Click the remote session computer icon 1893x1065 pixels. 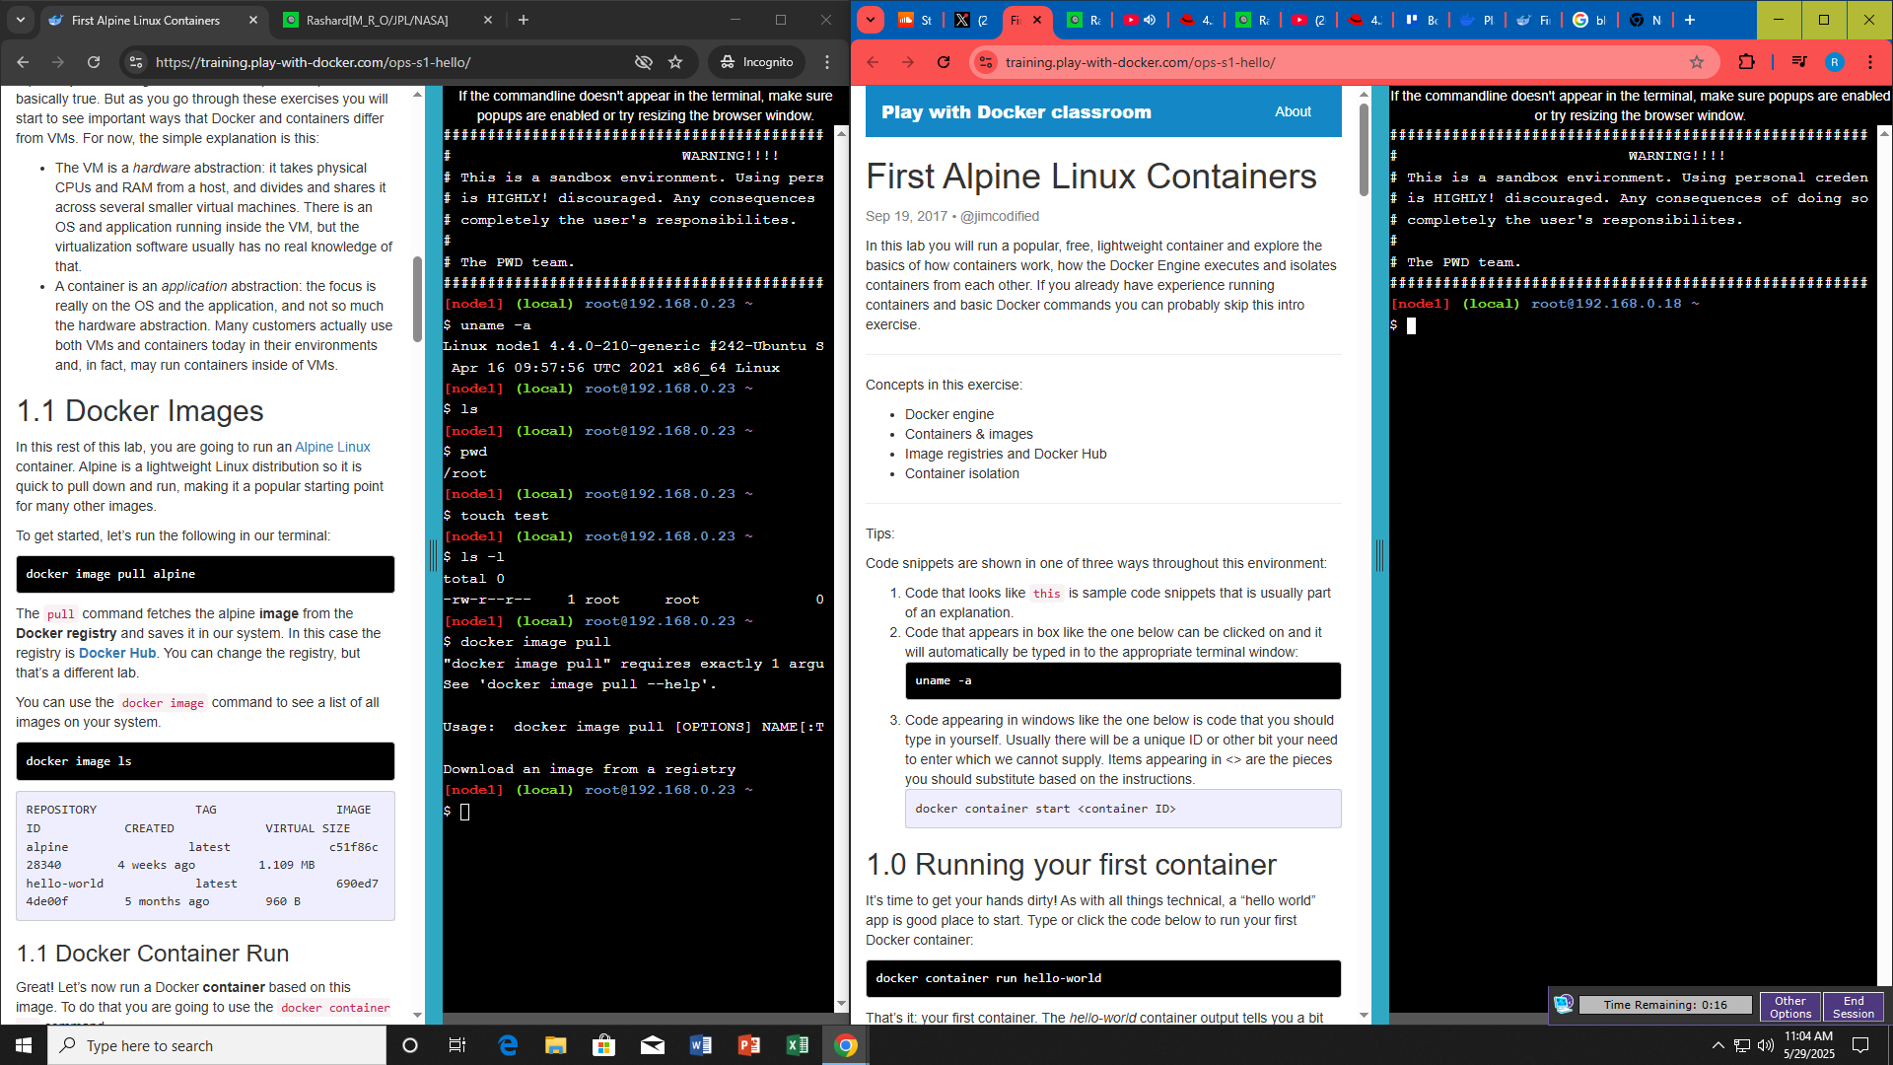pyautogui.click(x=1564, y=1005)
